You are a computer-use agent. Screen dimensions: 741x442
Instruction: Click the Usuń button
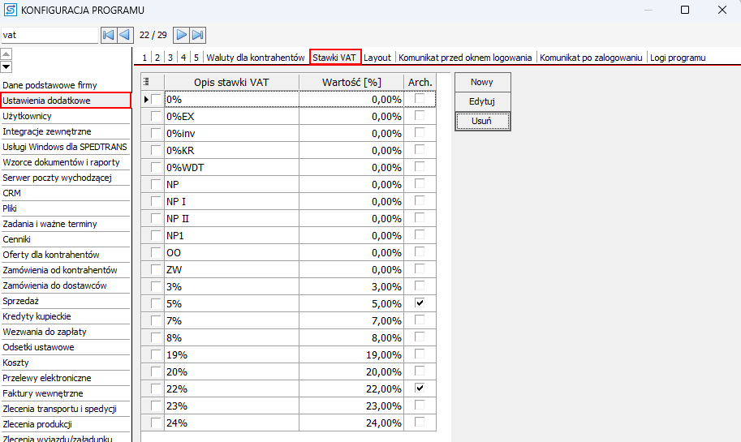pos(482,121)
